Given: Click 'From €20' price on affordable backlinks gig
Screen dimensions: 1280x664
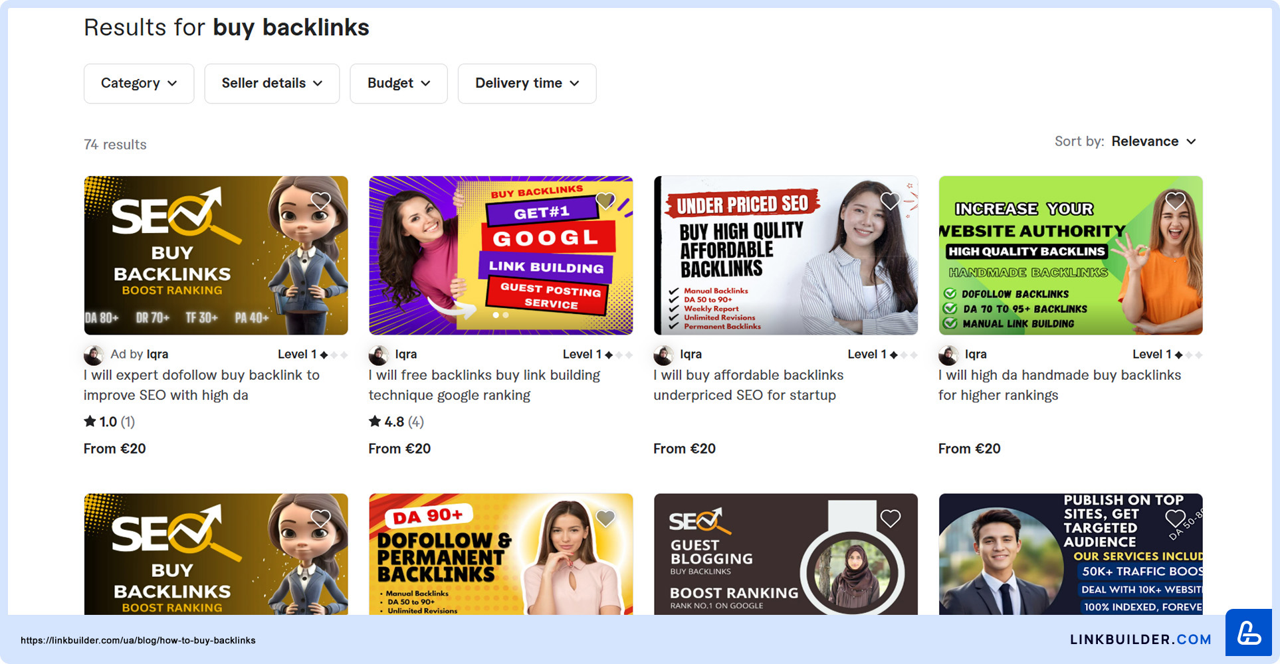Looking at the screenshot, I should [685, 449].
